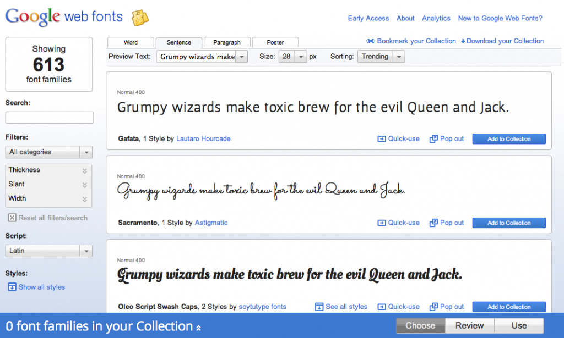The image size is (564, 338).
Task: Switch to the Paragraph tab
Action: click(x=227, y=42)
